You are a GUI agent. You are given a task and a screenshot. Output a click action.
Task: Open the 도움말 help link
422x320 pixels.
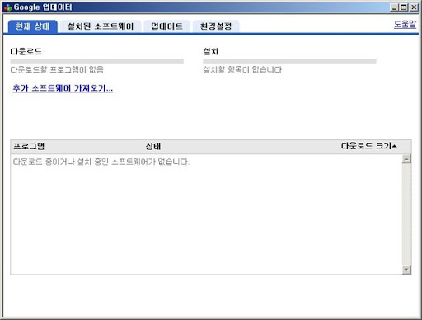[x=405, y=24]
